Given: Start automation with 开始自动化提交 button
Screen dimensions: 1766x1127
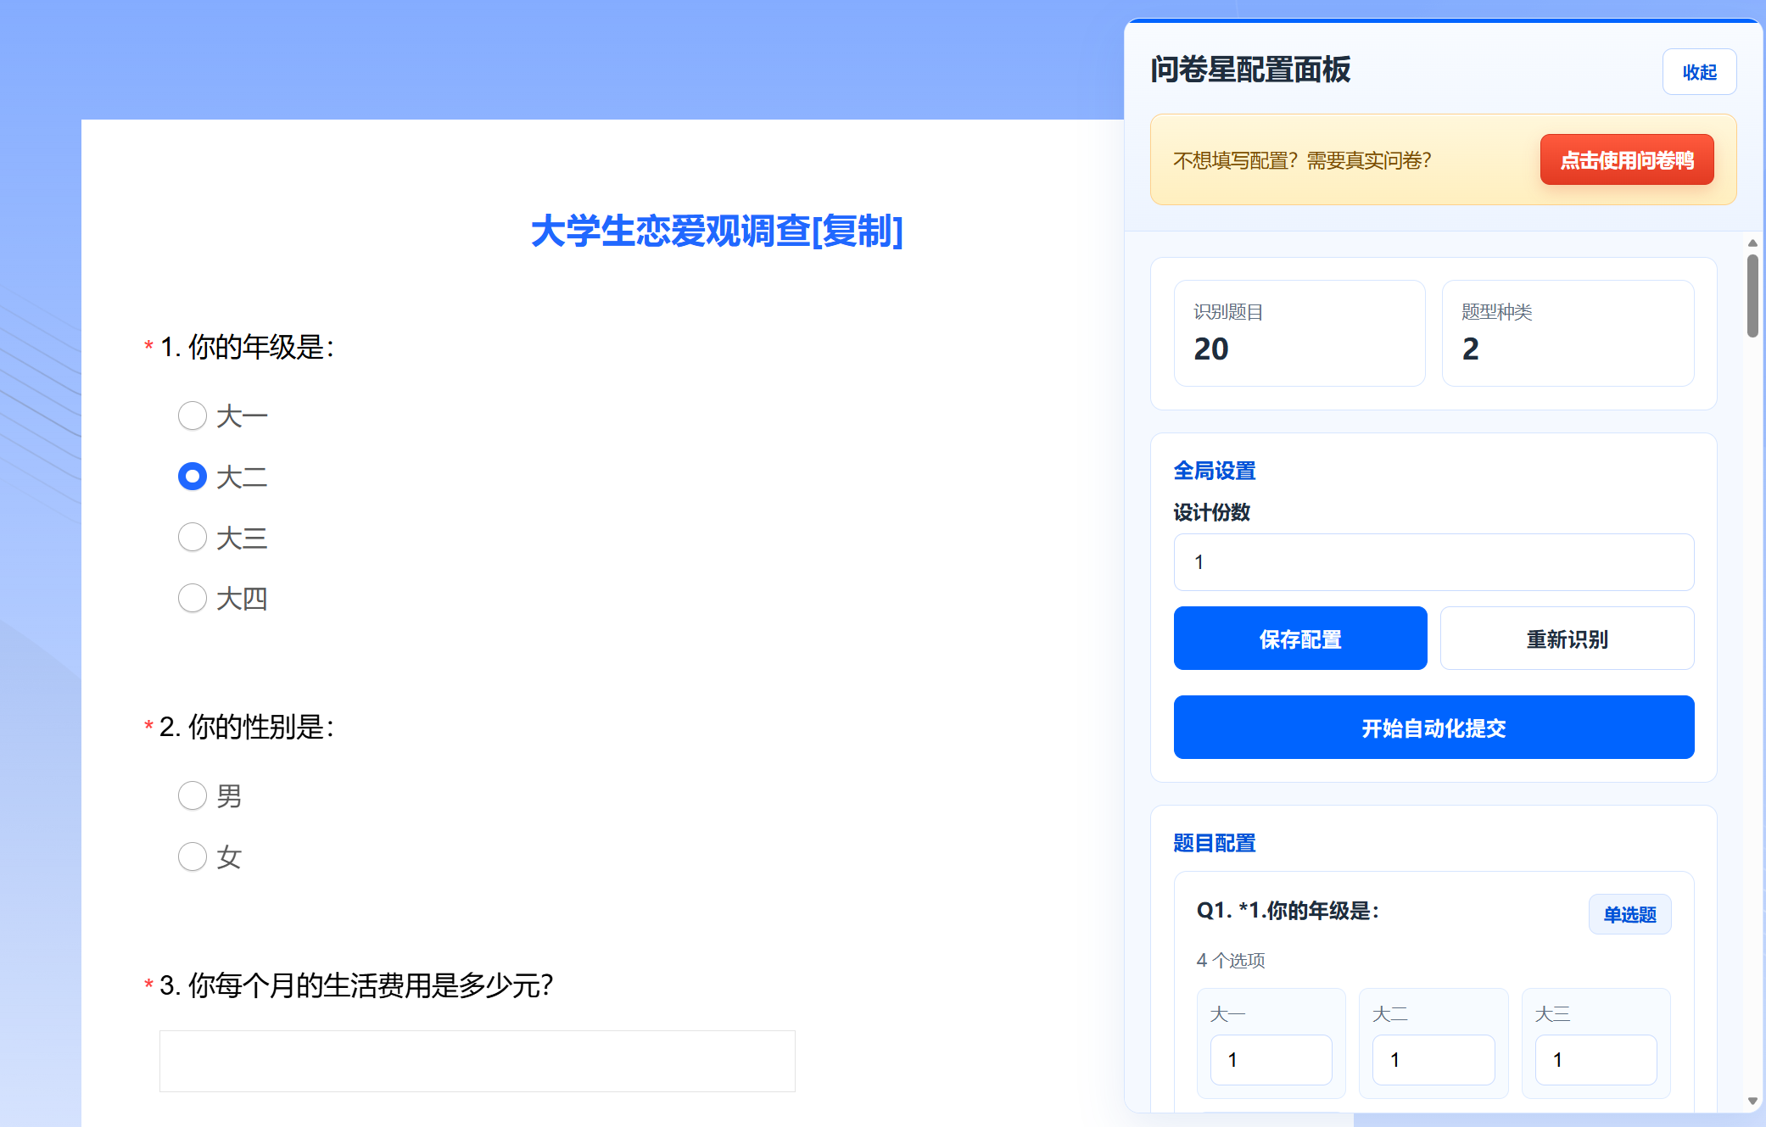Looking at the screenshot, I should tap(1433, 727).
